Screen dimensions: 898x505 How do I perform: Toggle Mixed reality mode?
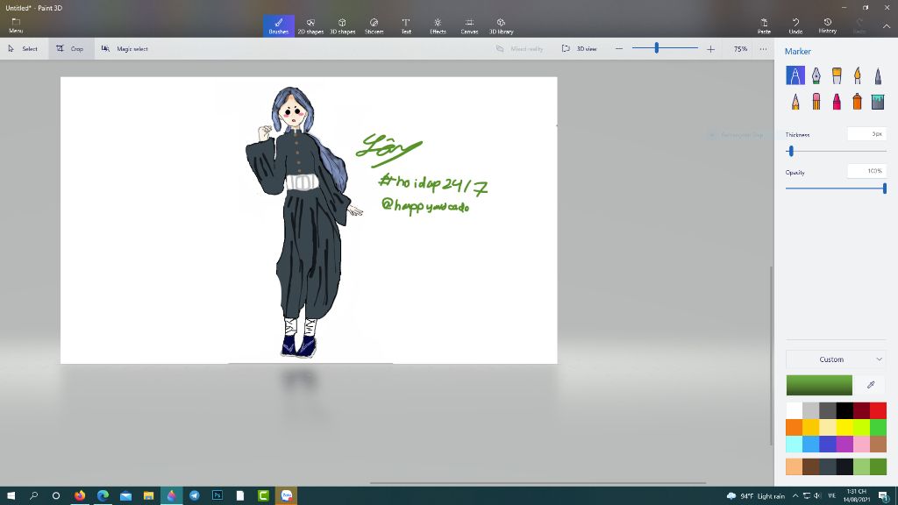pyautogui.click(x=519, y=49)
